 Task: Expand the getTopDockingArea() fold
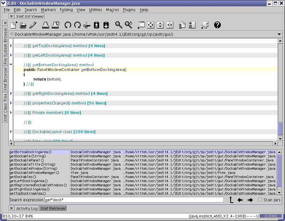(11, 46)
